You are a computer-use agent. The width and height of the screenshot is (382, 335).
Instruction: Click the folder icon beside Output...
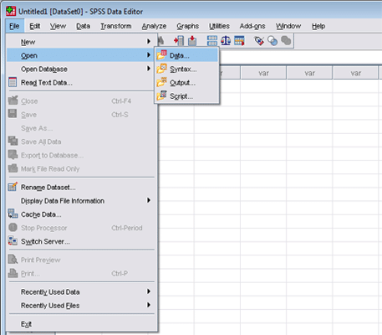[161, 82]
